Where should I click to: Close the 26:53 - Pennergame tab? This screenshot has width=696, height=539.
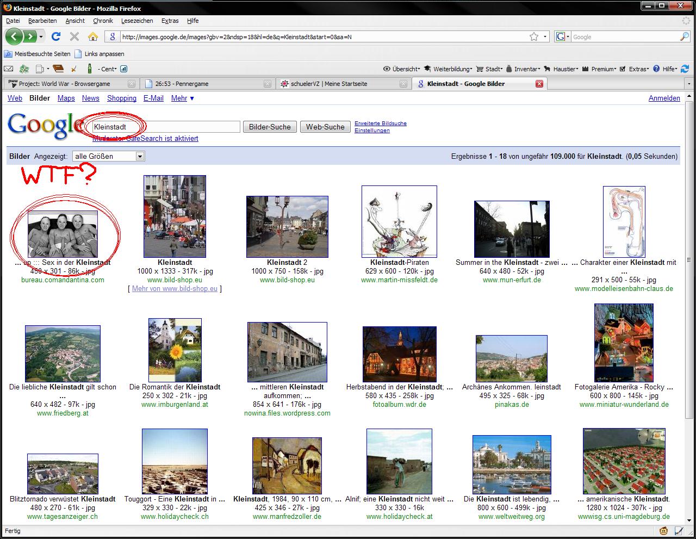pyautogui.click(x=267, y=84)
